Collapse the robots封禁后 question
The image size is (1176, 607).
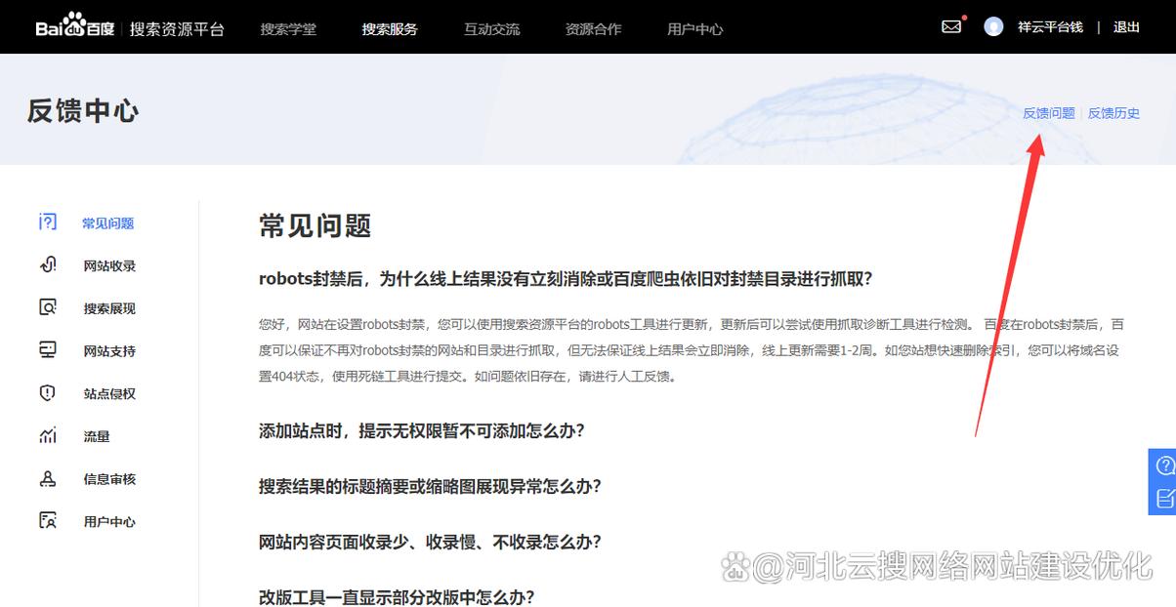pyautogui.click(x=565, y=279)
